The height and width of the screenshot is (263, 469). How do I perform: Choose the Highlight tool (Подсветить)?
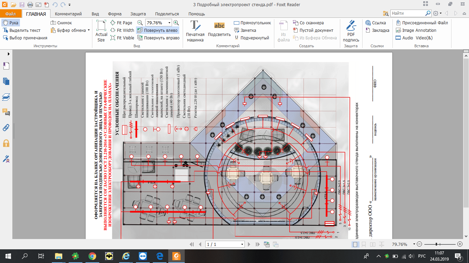(x=219, y=30)
